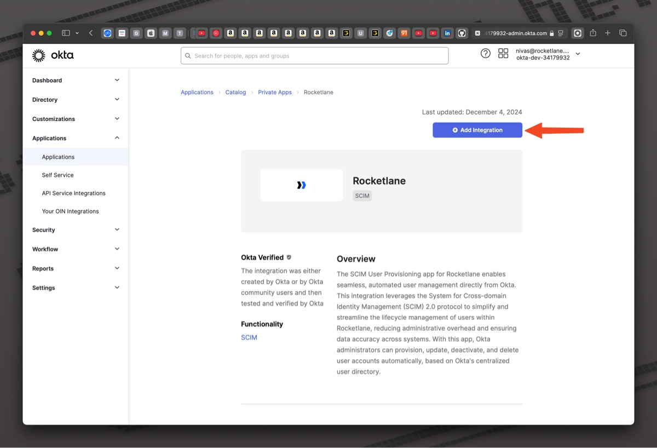Open API Service Integrations item
This screenshot has width=657, height=448.
(x=76, y=193)
